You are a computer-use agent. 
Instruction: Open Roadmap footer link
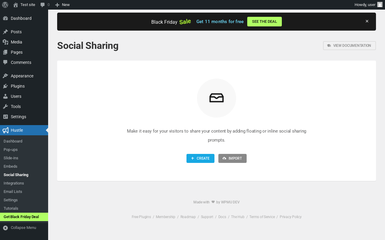point(188,217)
